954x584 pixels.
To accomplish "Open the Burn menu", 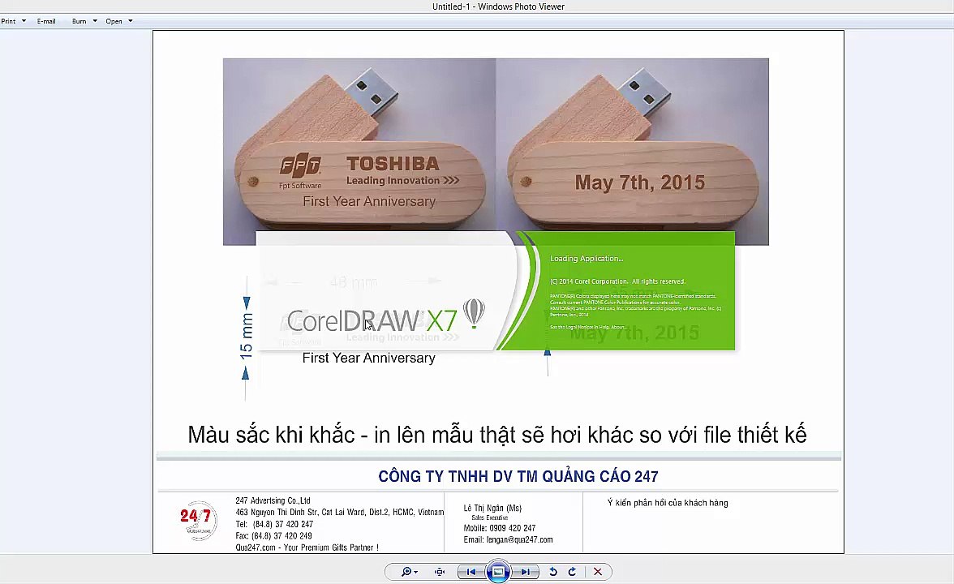I will (x=84, y=21).
